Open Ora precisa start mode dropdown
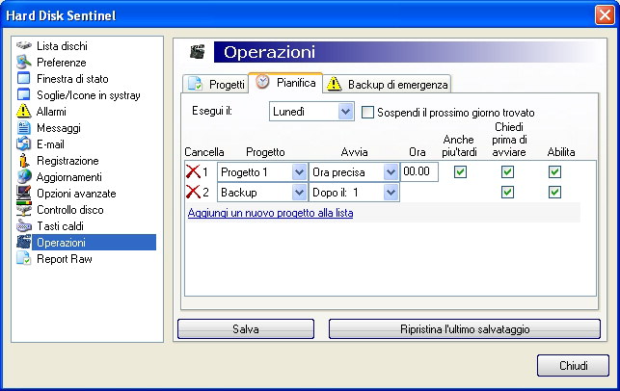This screenshot has height=391, width=620. click(354, 172)
